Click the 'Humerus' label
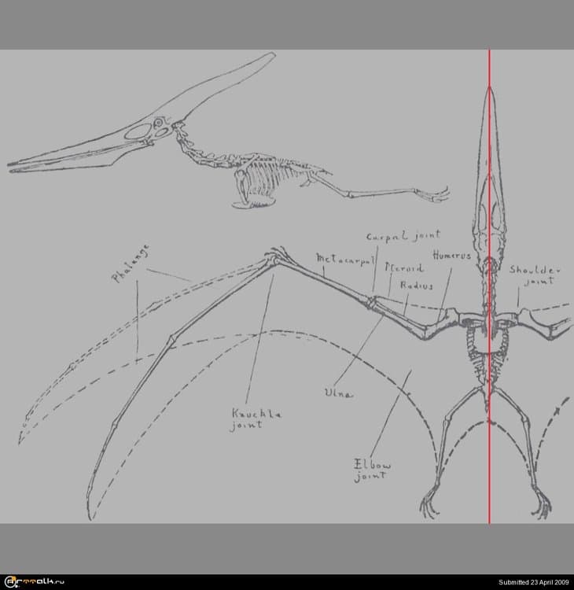The image size is (574, 590). [x=451, y=256]
